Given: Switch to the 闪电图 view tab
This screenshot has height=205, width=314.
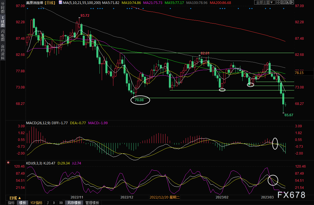Looking at the screenshot, I should (x=3, y=35).
